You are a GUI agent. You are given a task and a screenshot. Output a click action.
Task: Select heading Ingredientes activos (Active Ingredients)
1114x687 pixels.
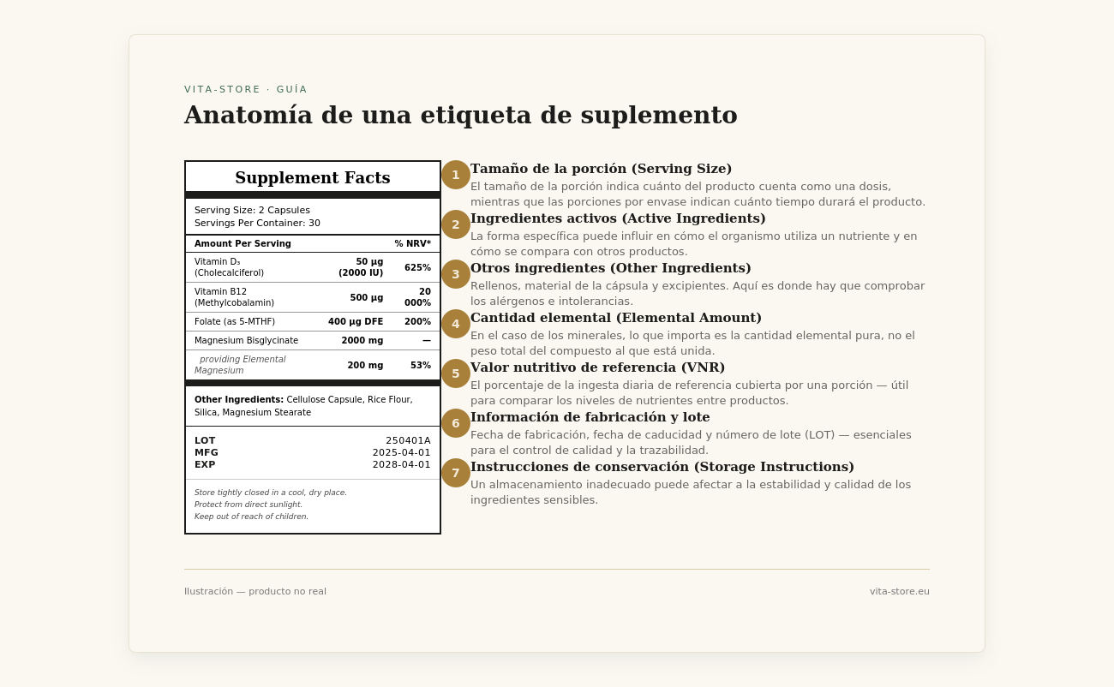point(618,218)
